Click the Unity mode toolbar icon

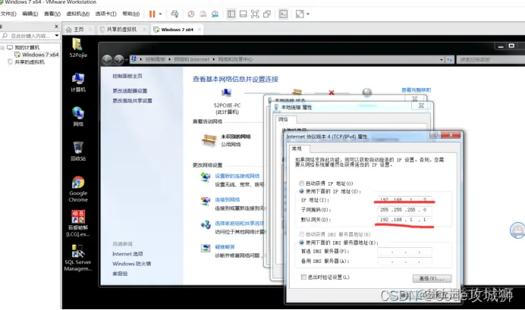click(267, 14)
